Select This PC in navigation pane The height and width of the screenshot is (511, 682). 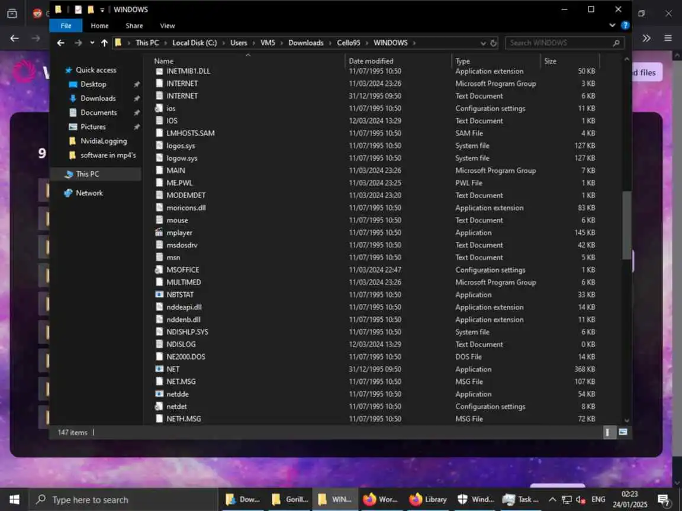(x=88, y=174)
